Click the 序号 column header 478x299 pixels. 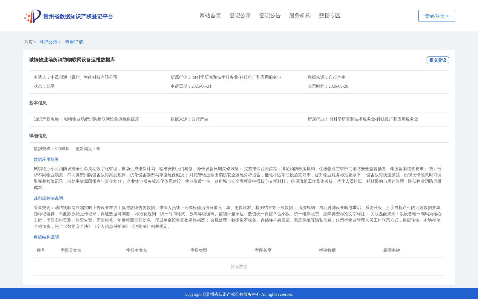(x=41, y=250)
